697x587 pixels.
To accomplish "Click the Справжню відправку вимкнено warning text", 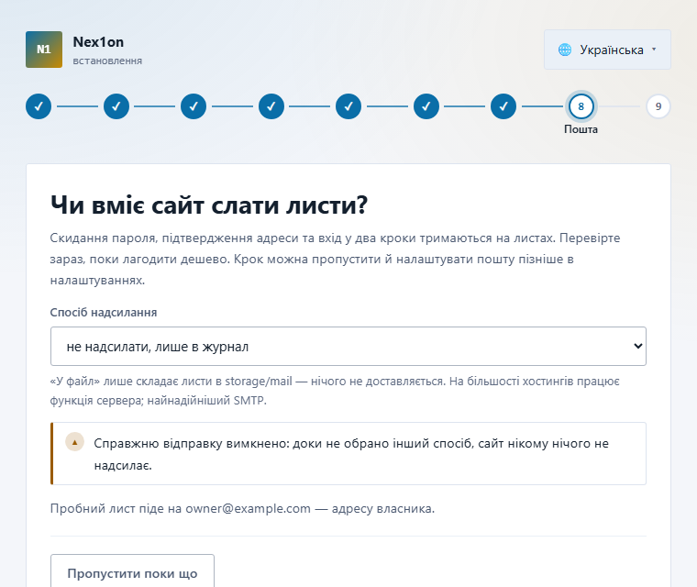I will [351, 454].
